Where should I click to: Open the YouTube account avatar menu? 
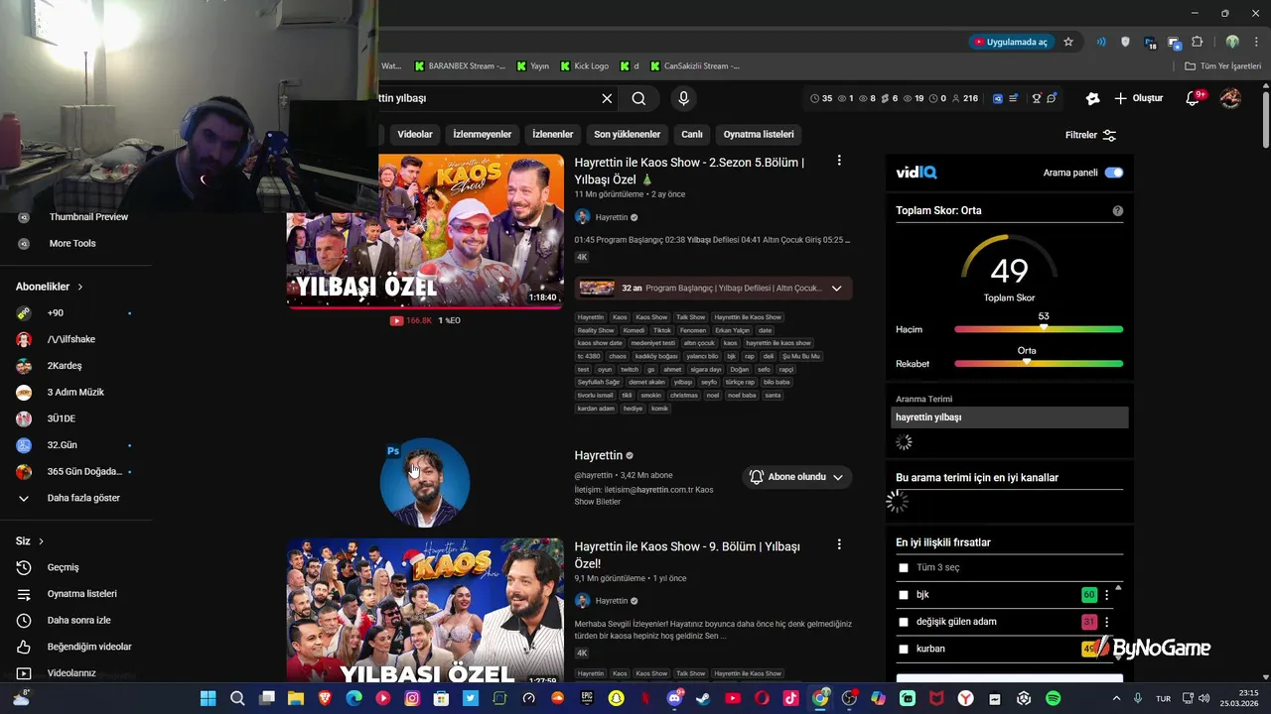click(1230, 98)
